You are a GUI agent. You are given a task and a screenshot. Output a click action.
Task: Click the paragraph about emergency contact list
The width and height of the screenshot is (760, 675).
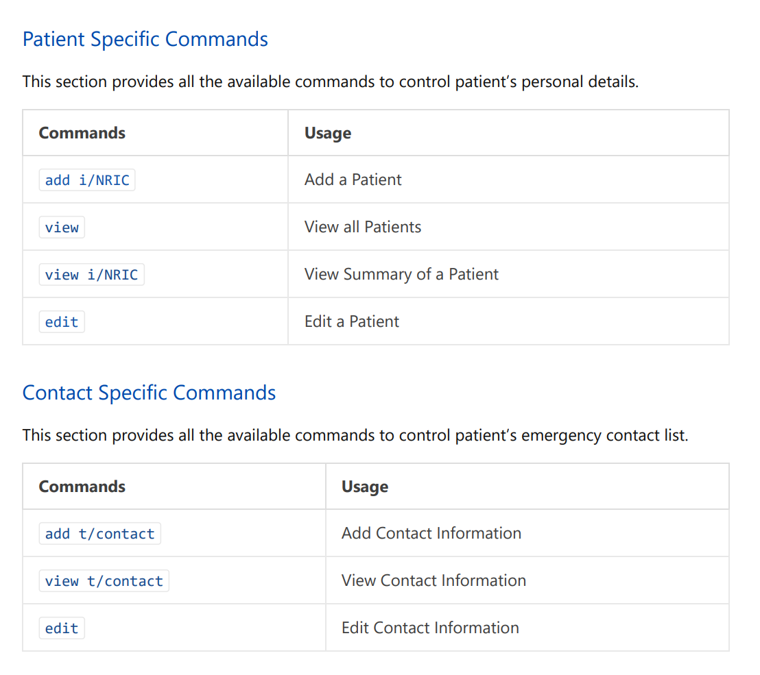click(355, 436)
